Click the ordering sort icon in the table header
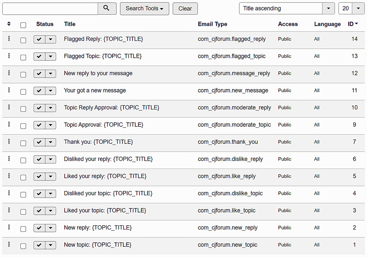Image resolution: width=367 pixels, height=257 pixels. [x=9, y=24]
